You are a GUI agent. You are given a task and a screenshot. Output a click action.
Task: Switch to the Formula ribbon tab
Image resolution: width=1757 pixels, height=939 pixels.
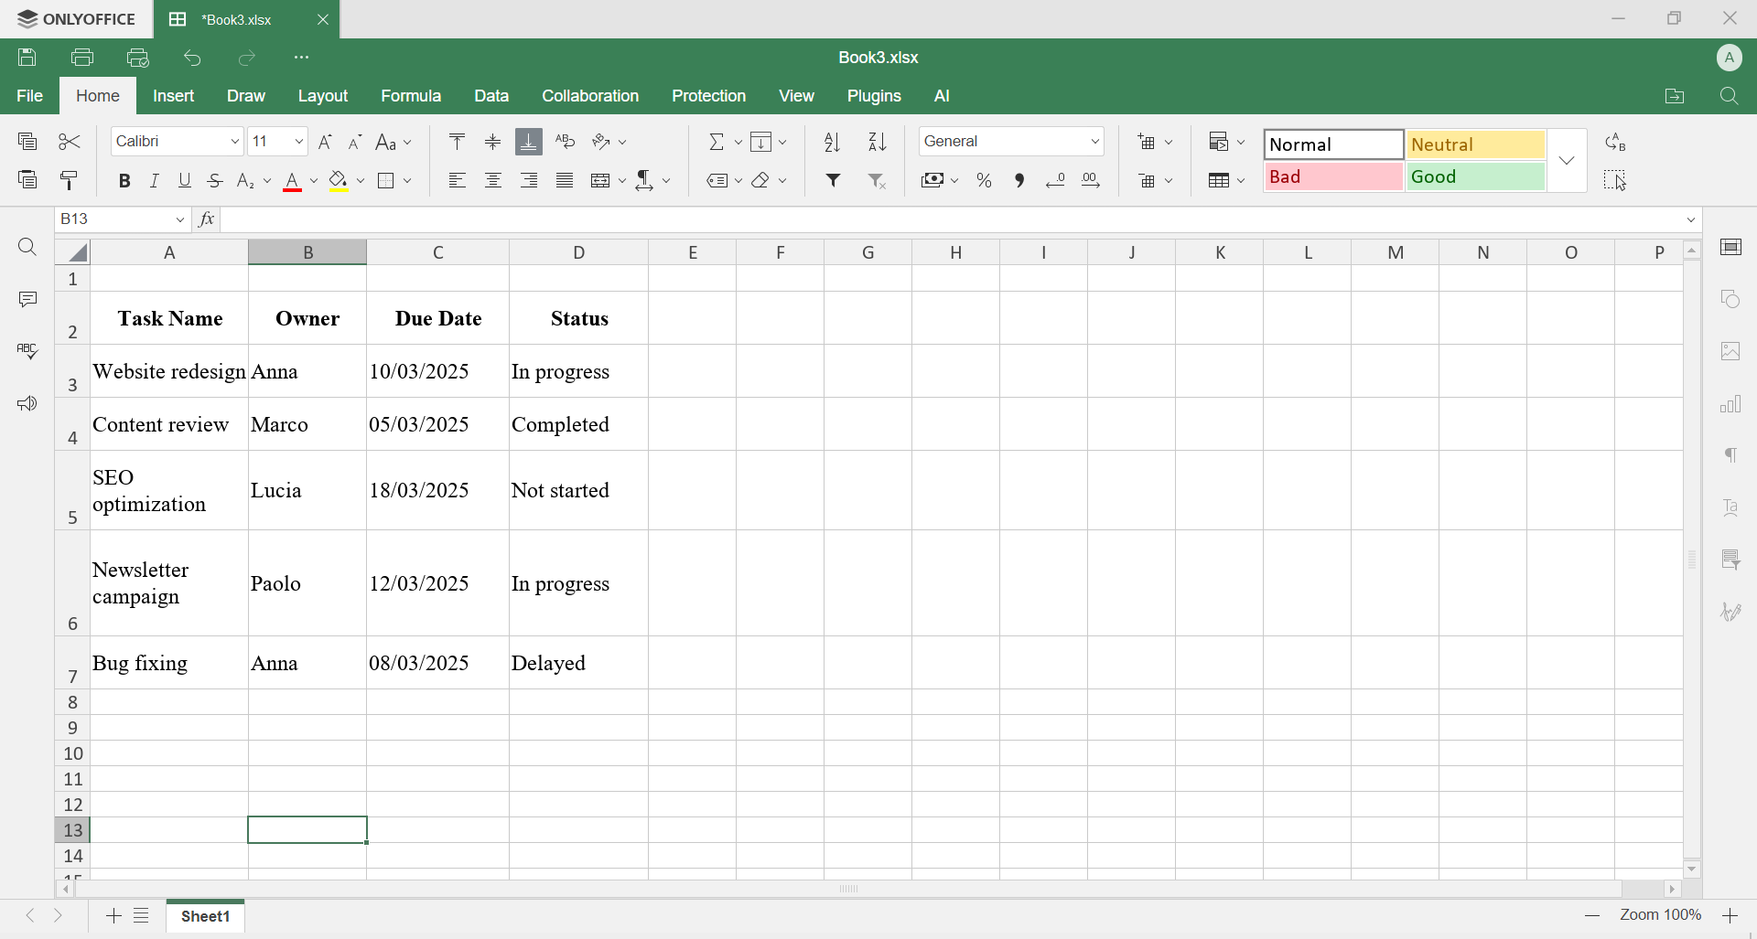(x=411, y=95)
